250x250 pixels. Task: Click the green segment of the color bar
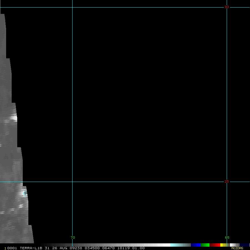pyautogui.click(x=205, y=245)
